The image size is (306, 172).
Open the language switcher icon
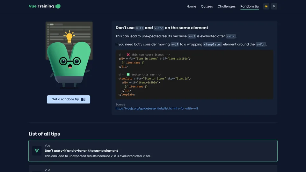click(x=274, y=6)
